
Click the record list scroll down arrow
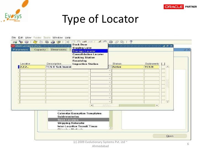pyautogui.click(x=168, y=102)
